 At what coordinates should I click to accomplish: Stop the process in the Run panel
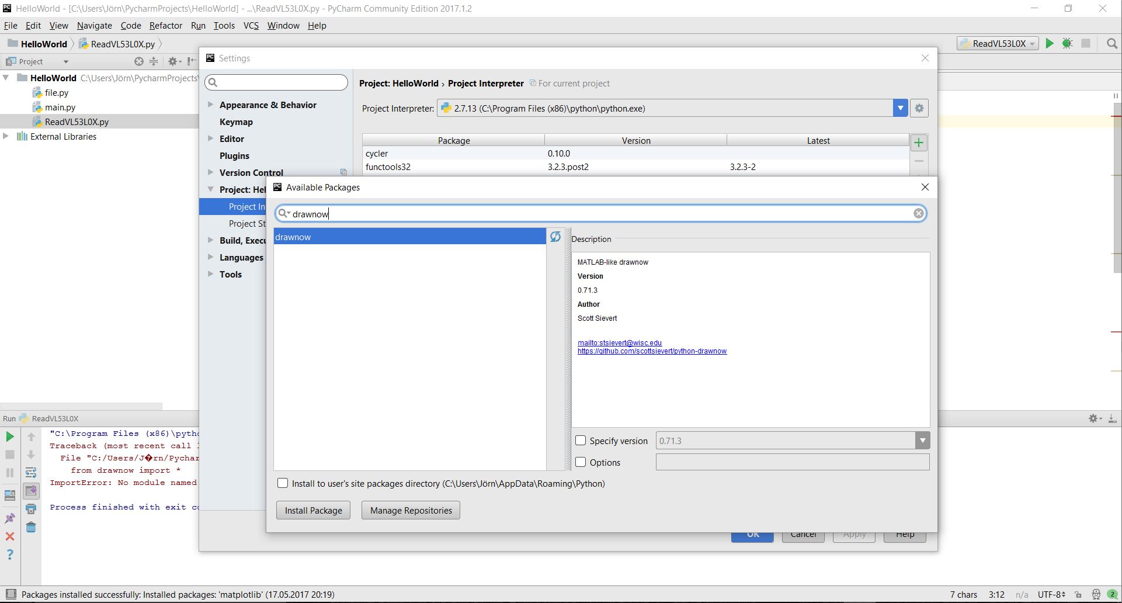pos(10,455)
